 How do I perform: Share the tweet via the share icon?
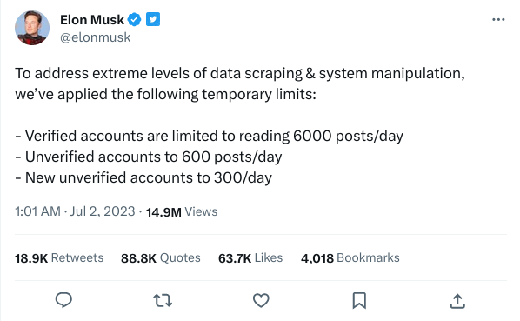coord(457,301)
